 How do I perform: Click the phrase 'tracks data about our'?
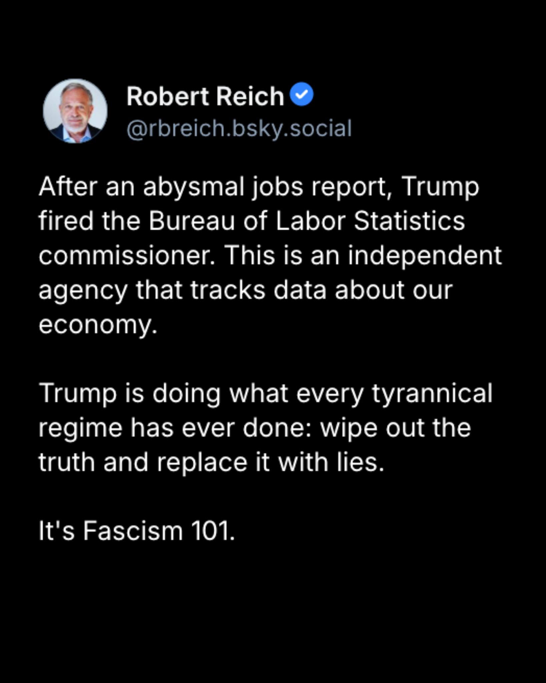click(x=321, y=290)
